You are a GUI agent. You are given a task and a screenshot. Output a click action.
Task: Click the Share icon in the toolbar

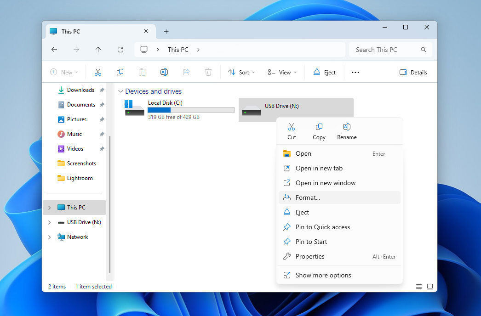[x=186, y=72]
